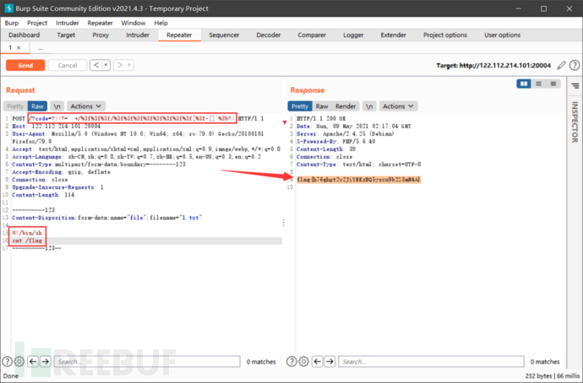Switch to the Extender tab
Viewport: 583px width, 383px height.
pos(394,35)
